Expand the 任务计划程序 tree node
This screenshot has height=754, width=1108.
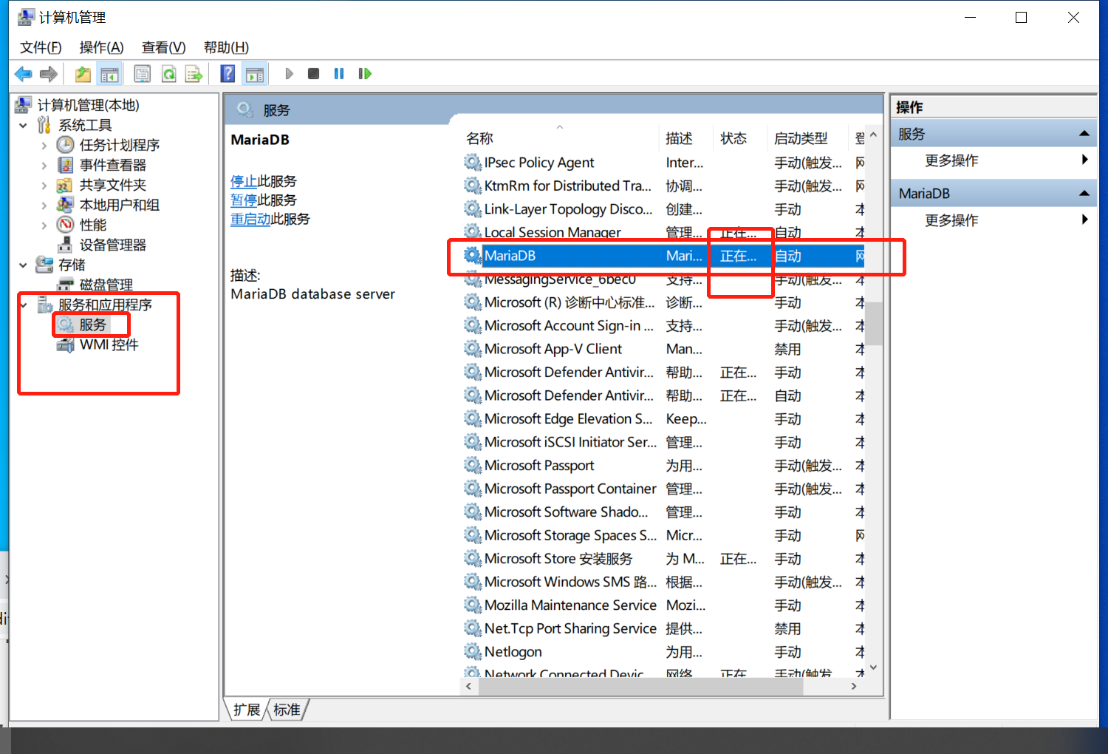[x=44, y=145]
